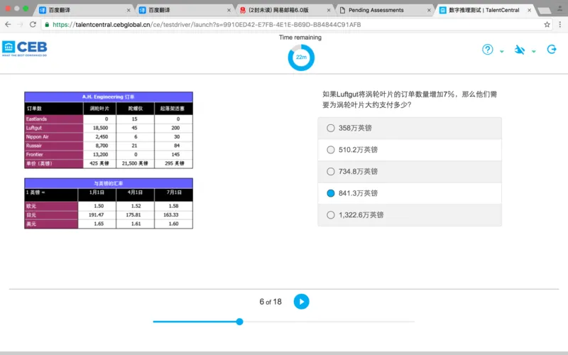
Task: Open a new browser tab
Action: (544, 11)
